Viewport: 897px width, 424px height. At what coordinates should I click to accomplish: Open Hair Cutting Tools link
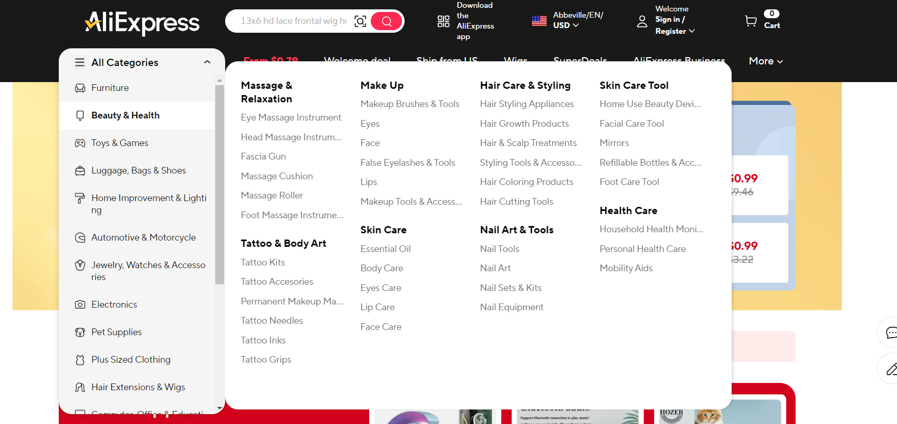516,202
